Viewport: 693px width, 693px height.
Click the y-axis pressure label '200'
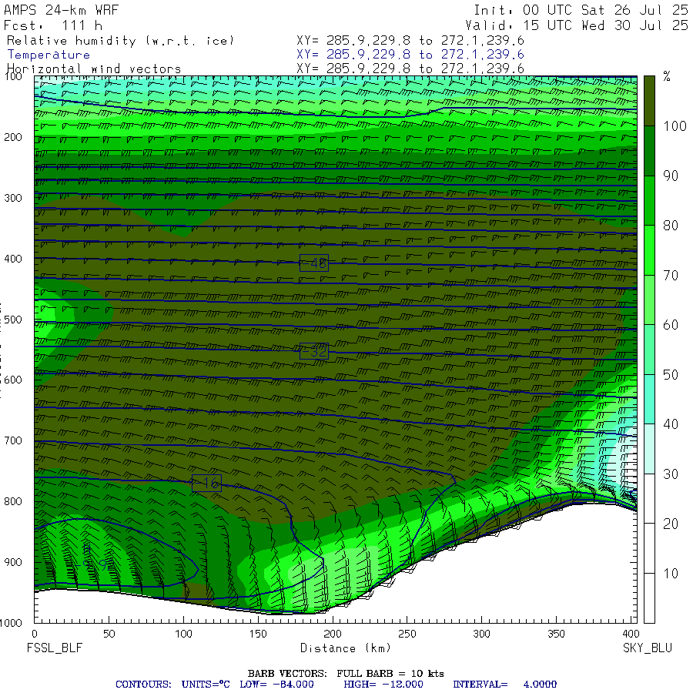[13, 137]
